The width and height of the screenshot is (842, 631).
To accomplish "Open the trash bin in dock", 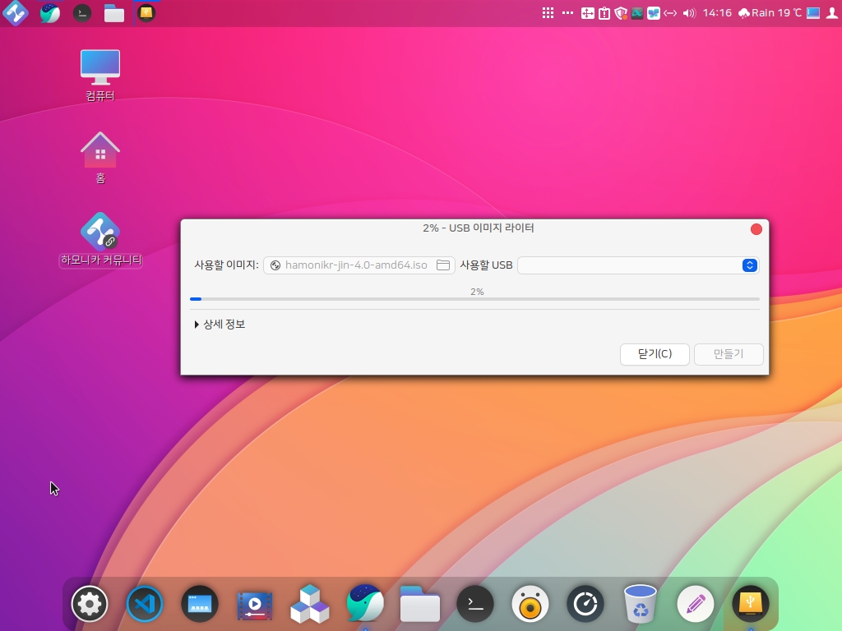I will [x=640, y=604].
